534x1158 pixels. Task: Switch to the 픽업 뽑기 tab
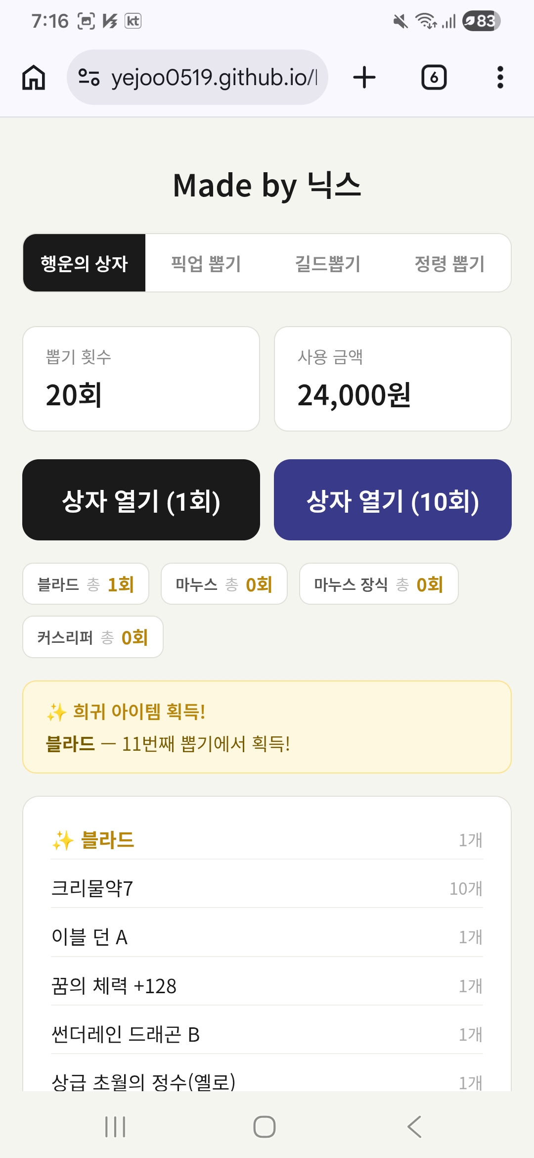coord(206,263)
